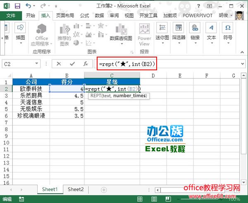Click the macro recording status icon

pos(21,199)
